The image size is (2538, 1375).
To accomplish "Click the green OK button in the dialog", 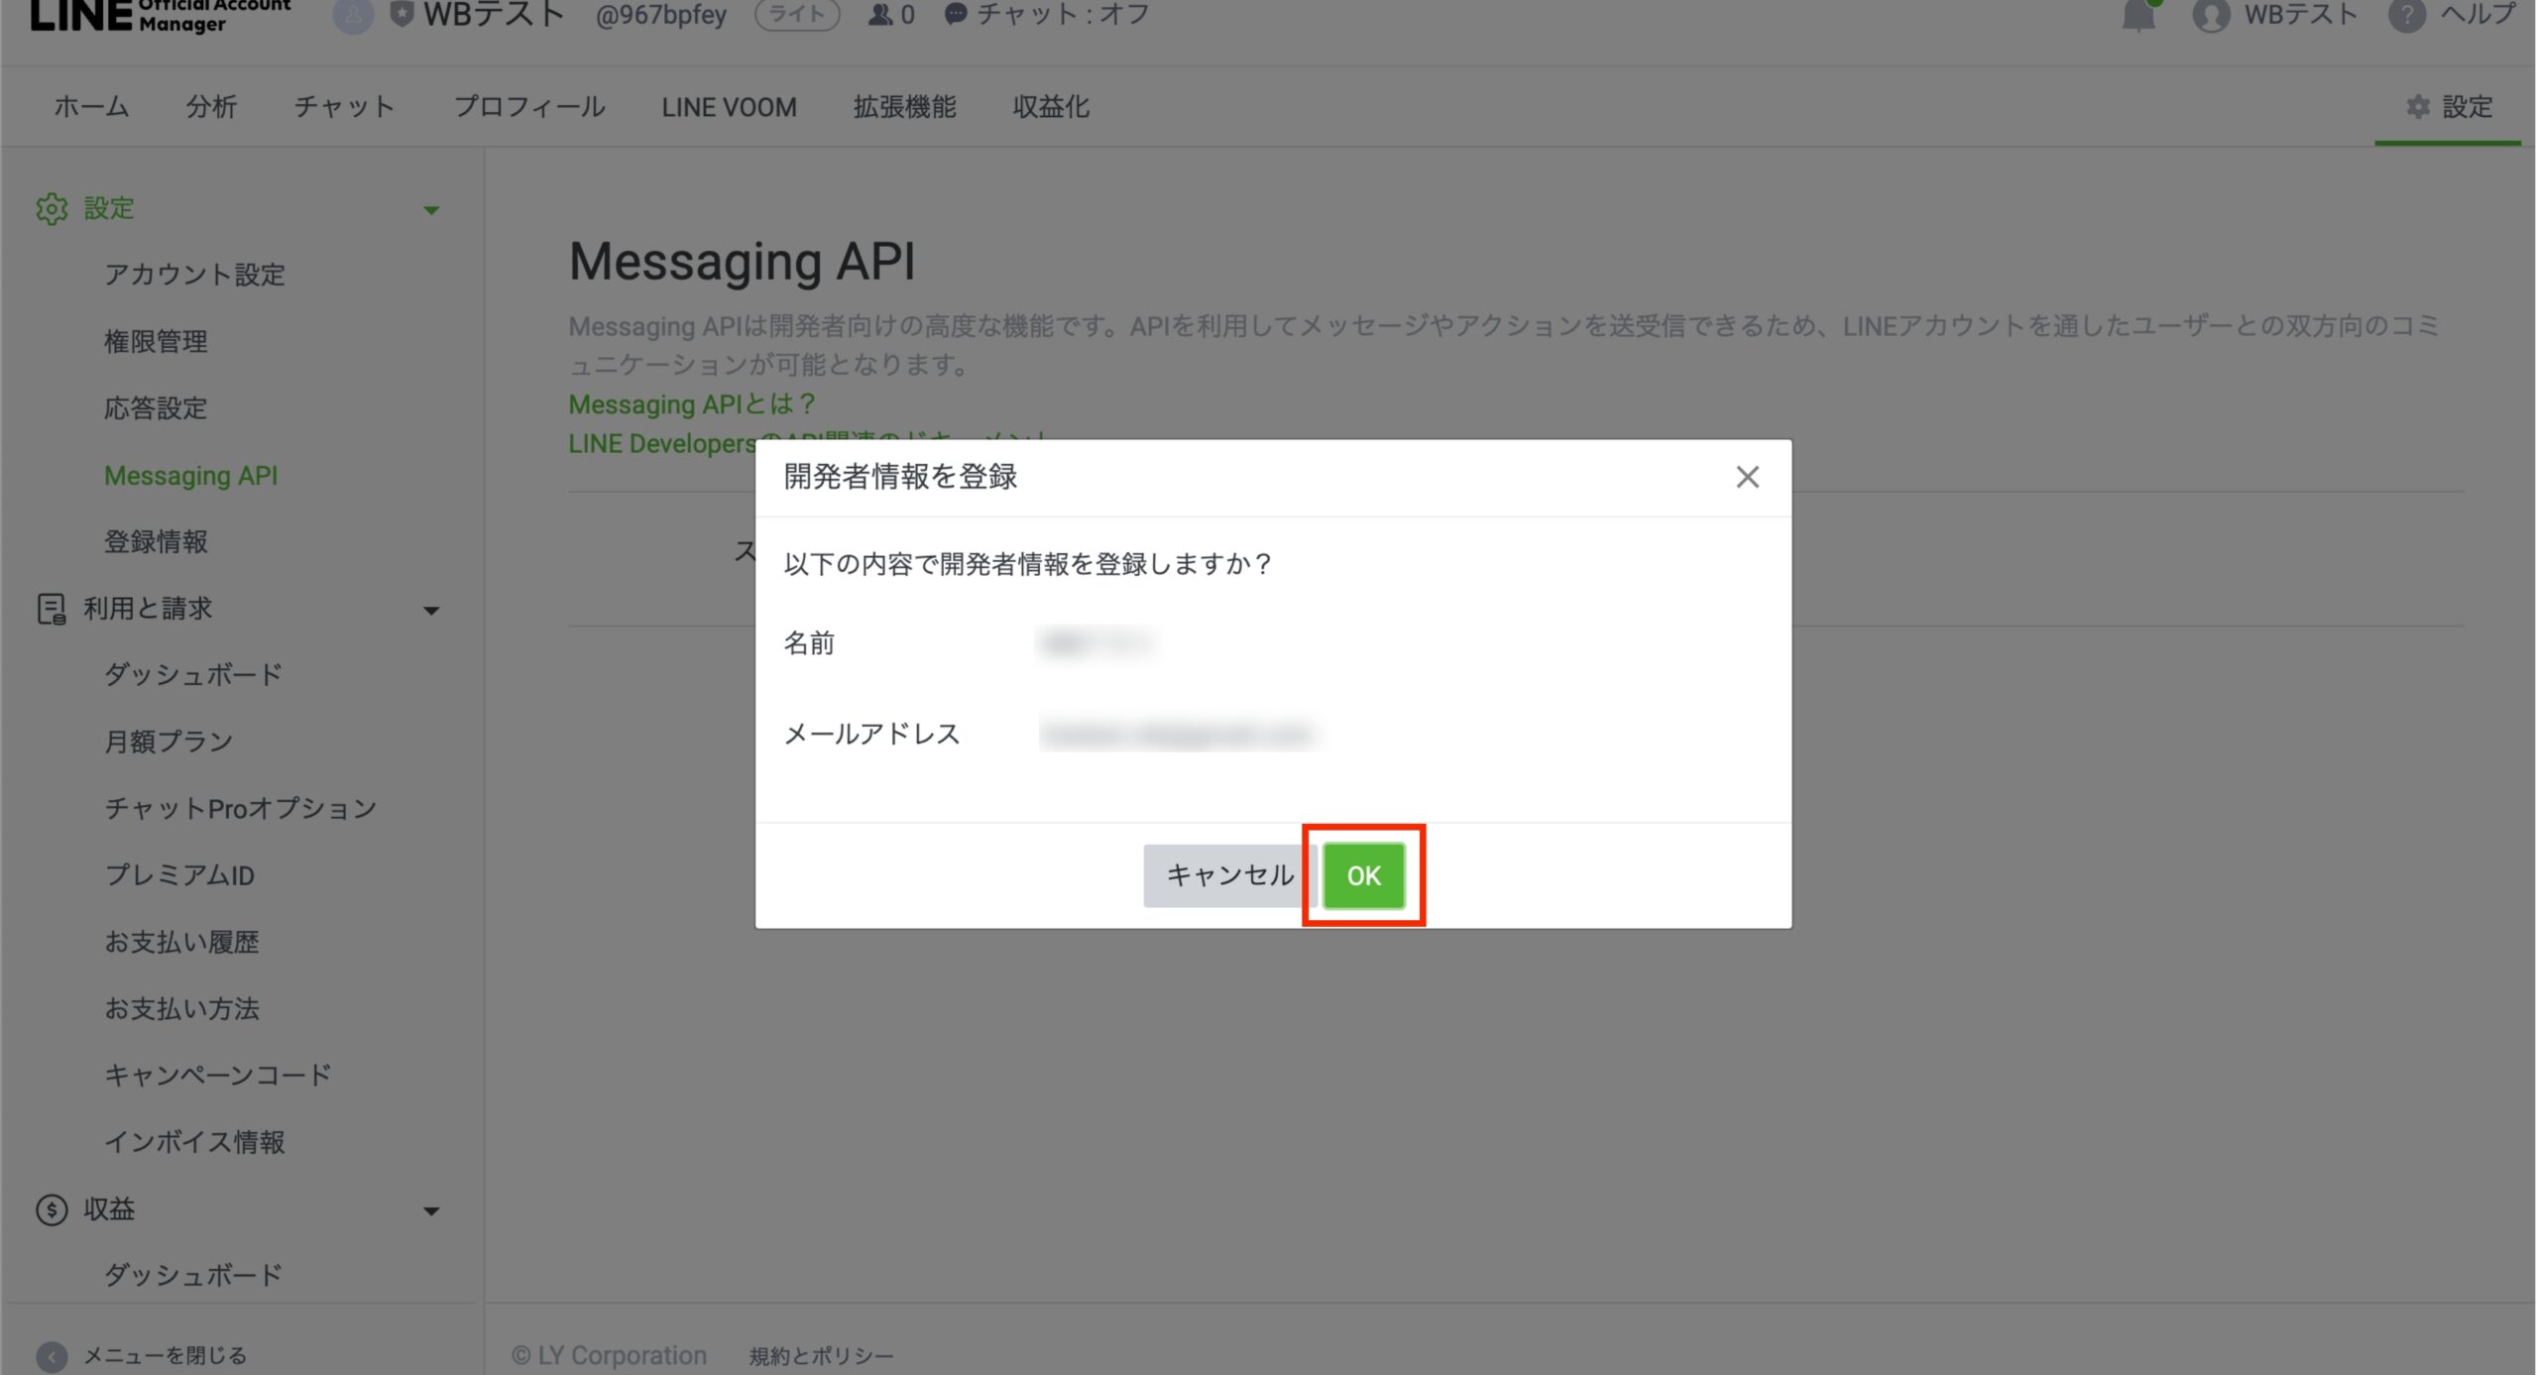I will (1363, 875).
